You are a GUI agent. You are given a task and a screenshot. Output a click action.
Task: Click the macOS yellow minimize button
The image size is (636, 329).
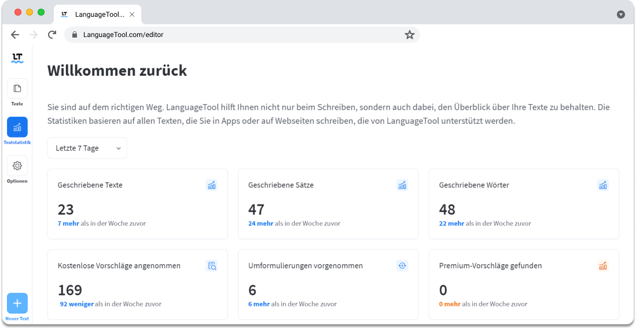point(29,12)
